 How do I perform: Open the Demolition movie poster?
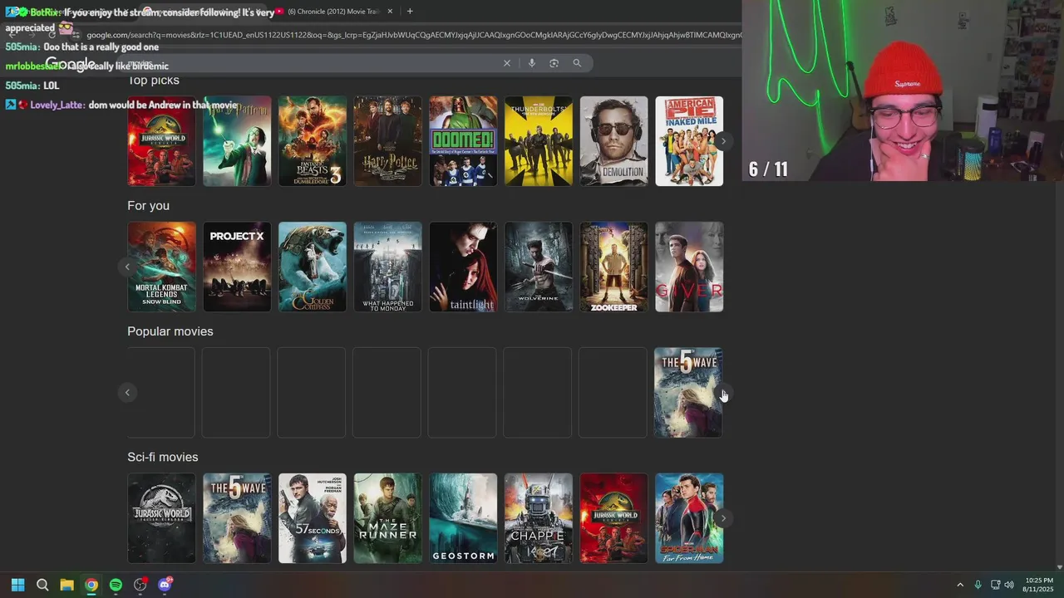point(613,141)
